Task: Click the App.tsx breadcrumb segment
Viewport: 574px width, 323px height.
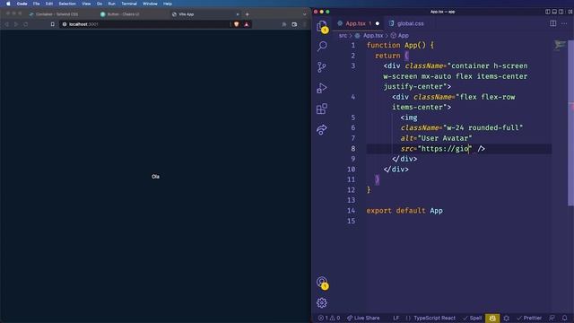Action: (369, 36)
